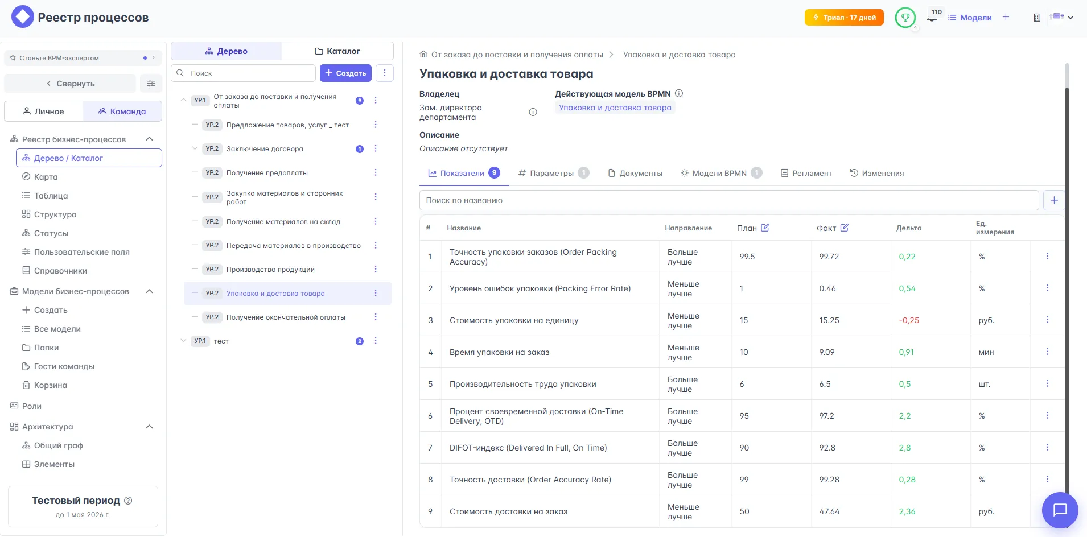Expand the тест process tree node
Screen dimensions: 1087x537
[x=183, y=341]
